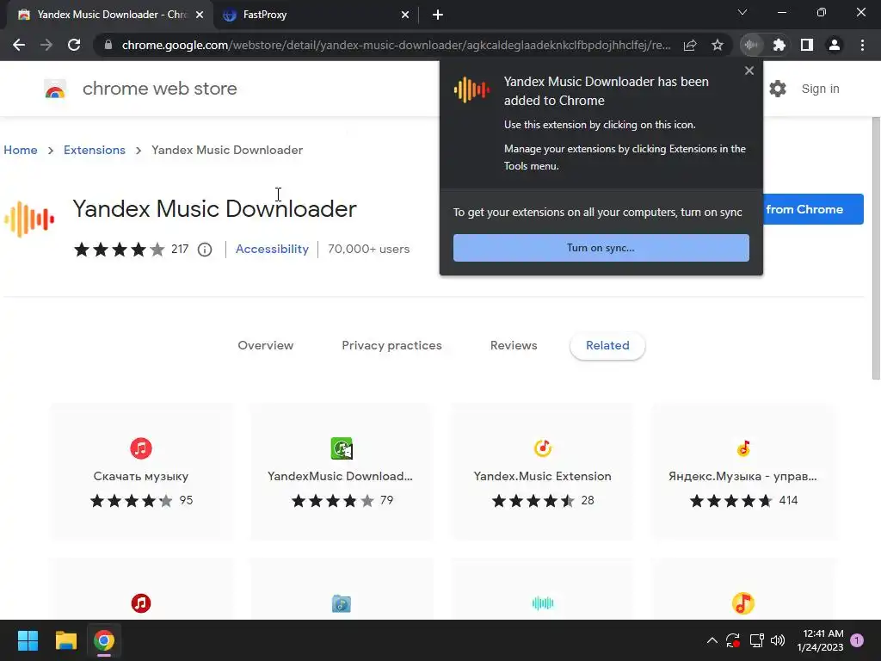
Task: Click the Remove from Chrome button
Action: (813, 209)
